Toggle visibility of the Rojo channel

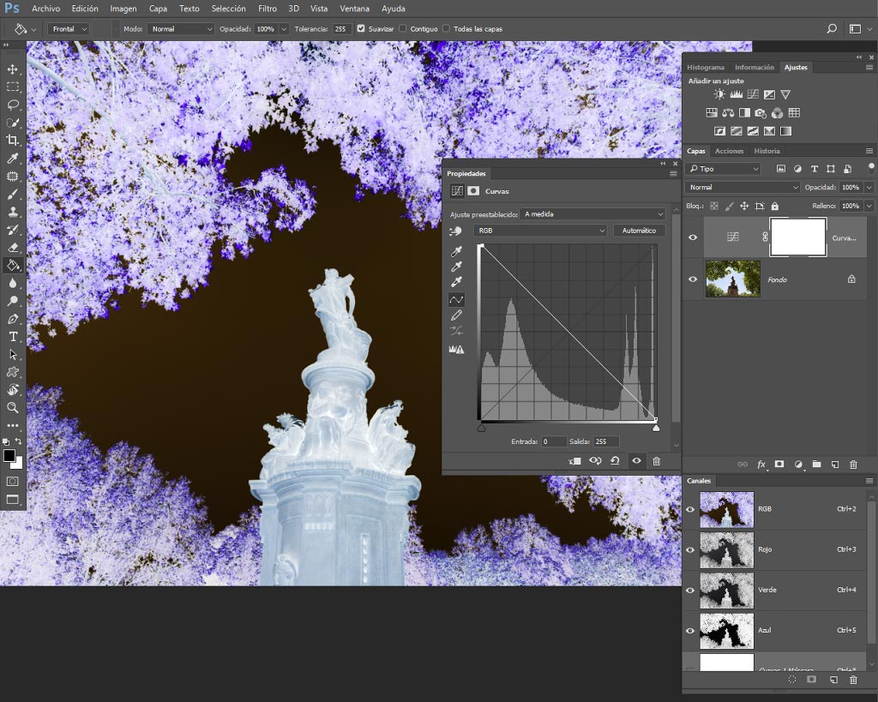click(690, 549)
